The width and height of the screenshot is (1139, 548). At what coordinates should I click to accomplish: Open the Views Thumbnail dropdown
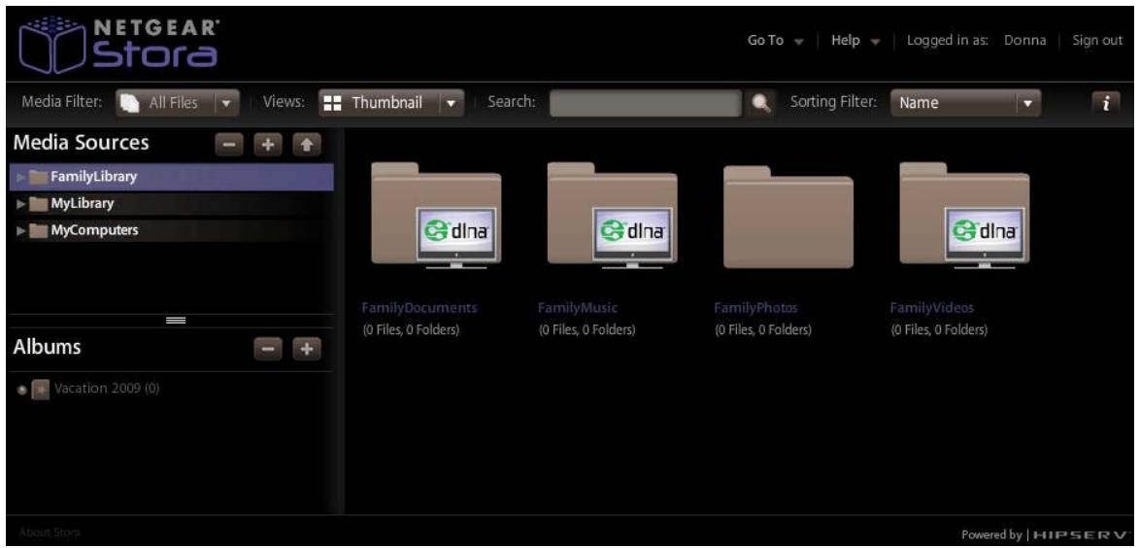(x=390, y=103)
